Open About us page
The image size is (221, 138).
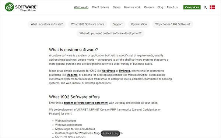[172, 7]
